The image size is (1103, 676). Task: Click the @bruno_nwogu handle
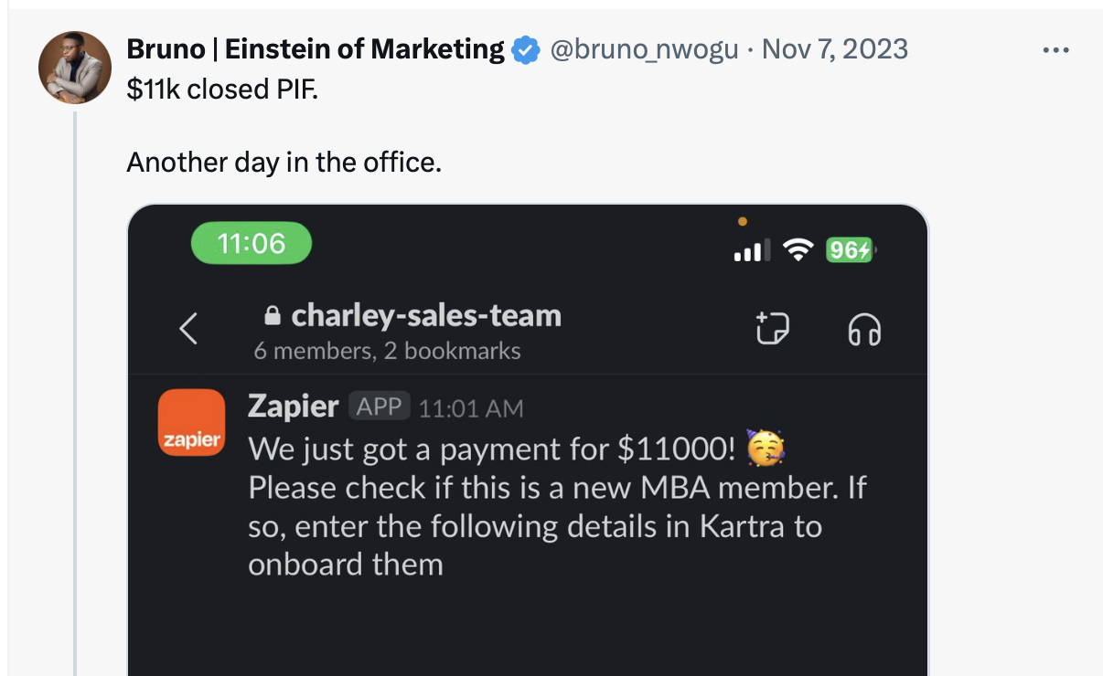[x=643, y=49]
